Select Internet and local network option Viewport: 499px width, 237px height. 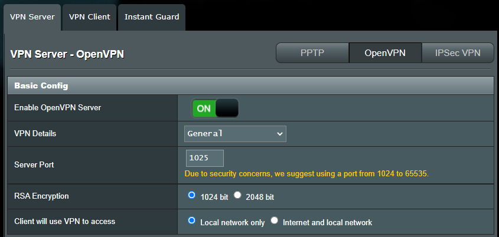pos(275,220)
